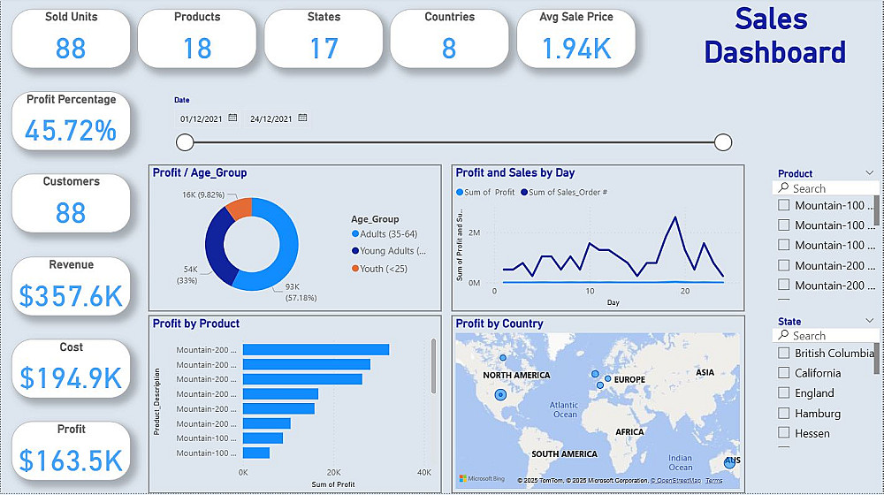Screen dimensions: 884x495
Task: Click the Profit by Country title
Action: tap(499, 324)
